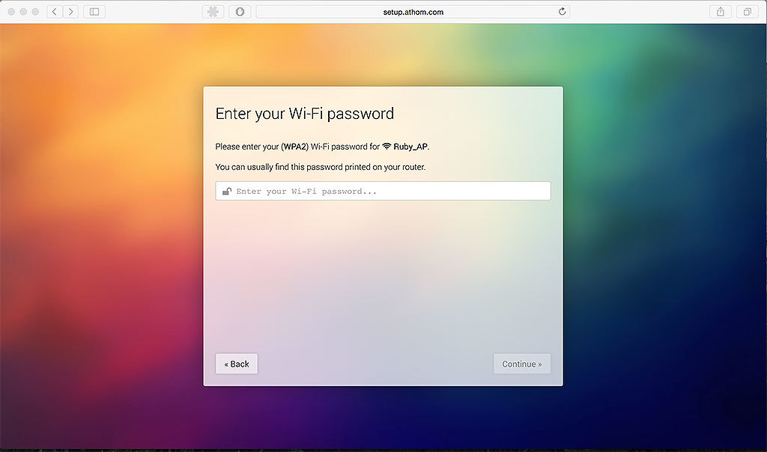Open the Share menu icon

pyautogui.click(x=721, y=12)
